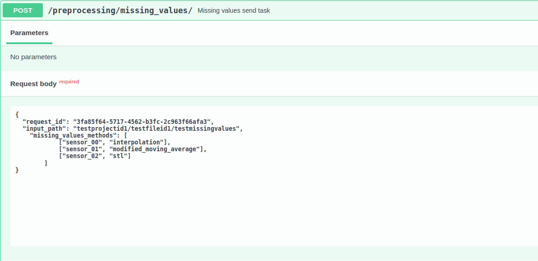This screenshot has height=261, width=538.
Task: Click the red 'required' label
Action: (69, 82)
